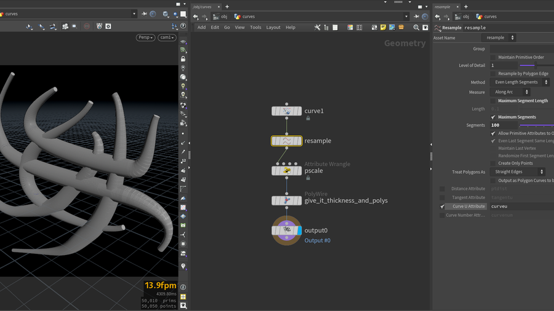Uncheck the Curve U Attribute toggle

click(x=442, y=207)
